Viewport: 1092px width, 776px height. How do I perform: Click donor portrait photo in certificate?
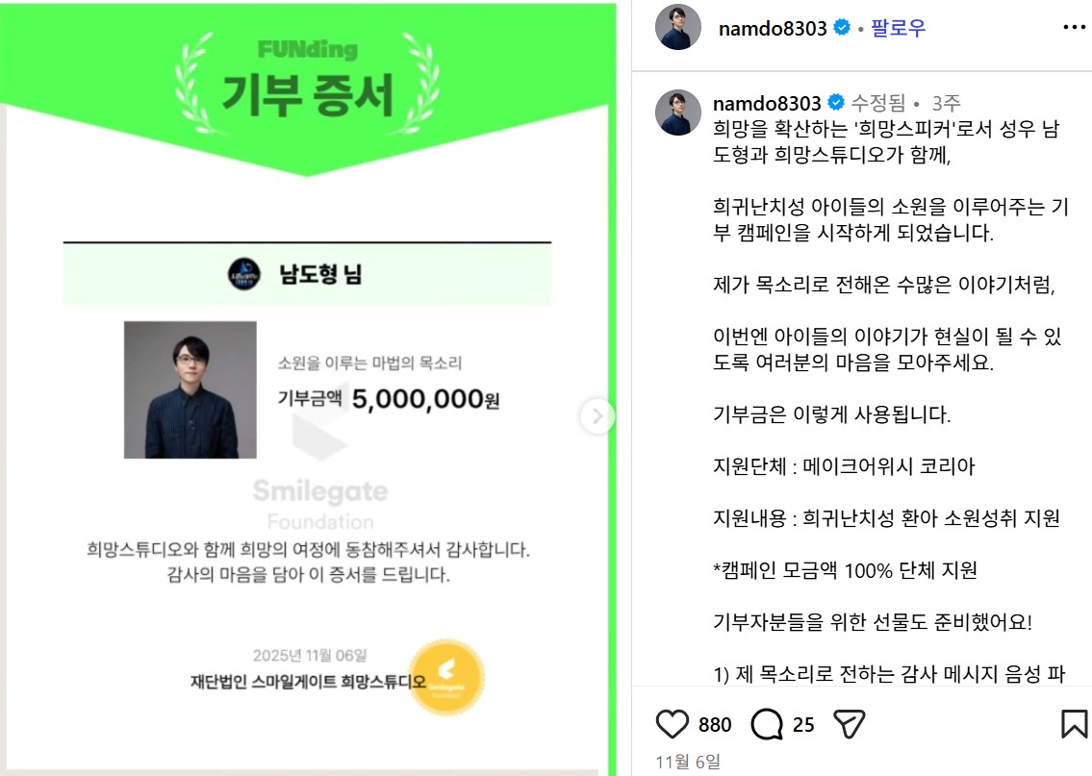pyautogui.click(x=190, y=389)
